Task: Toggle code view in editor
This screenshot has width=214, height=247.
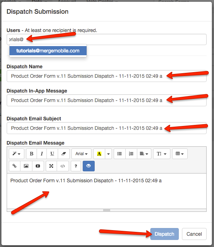Action: tap(62, 166)
